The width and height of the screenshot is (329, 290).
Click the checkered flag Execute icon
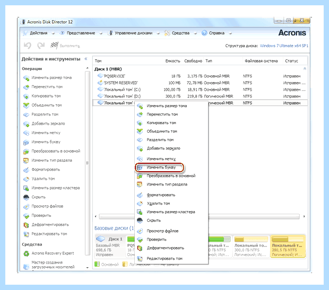[x=54, y=45]
